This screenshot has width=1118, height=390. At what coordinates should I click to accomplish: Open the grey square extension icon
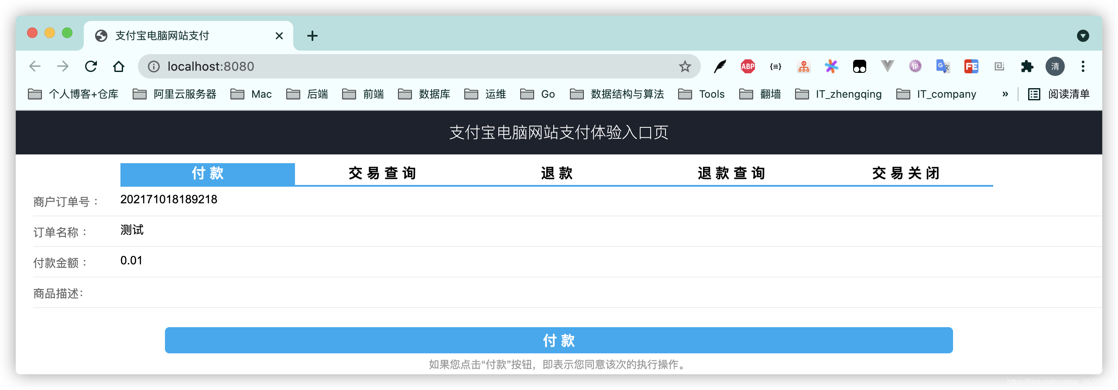click(x=999, y=66)
